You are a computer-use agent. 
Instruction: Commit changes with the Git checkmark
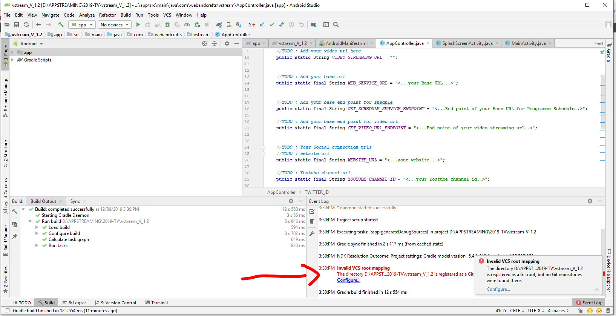(x=272, y=25)
